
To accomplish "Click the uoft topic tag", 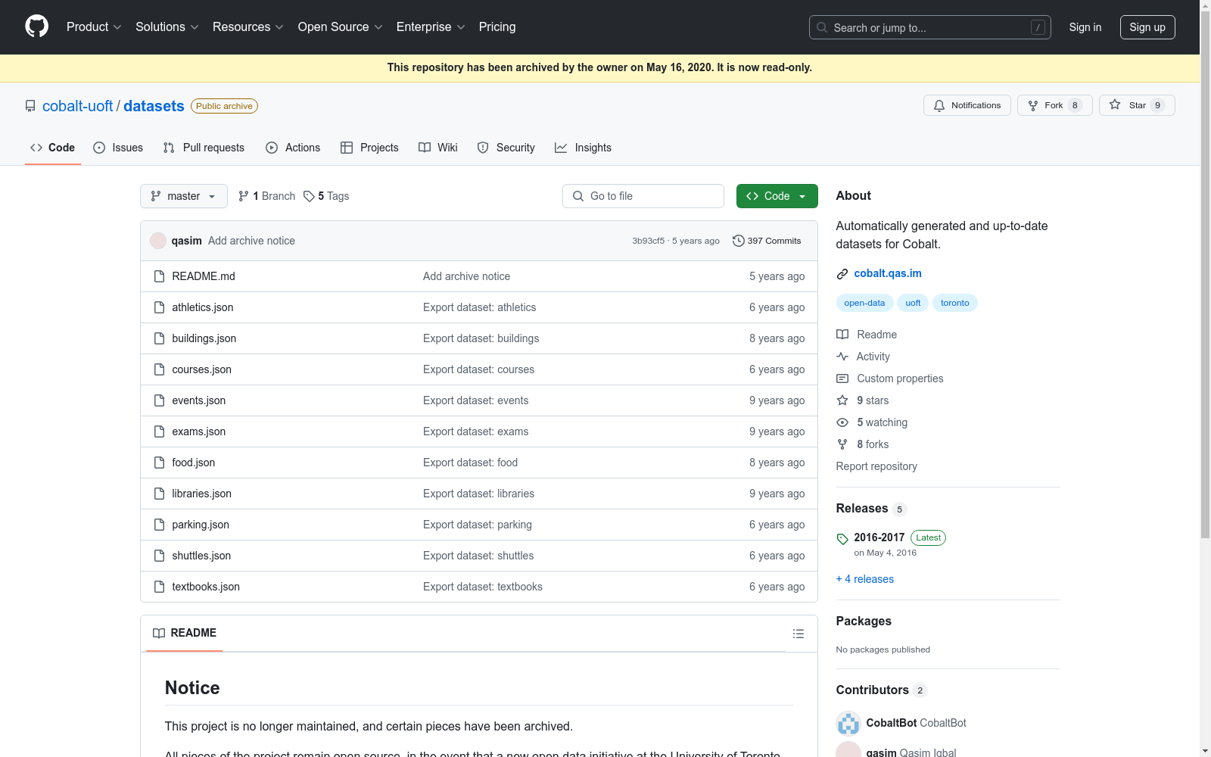I will 913,303.
